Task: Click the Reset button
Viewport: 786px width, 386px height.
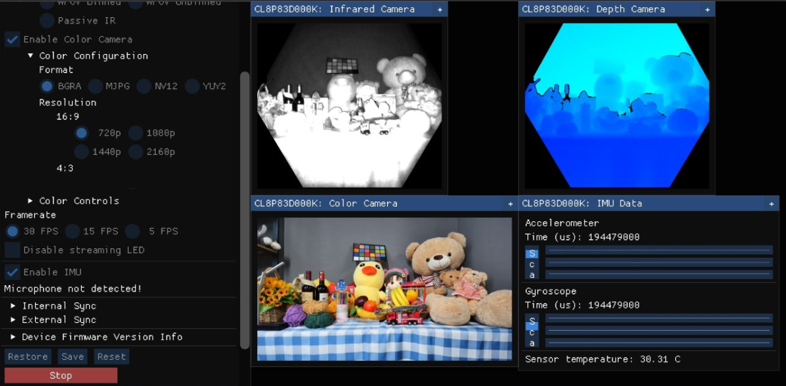Action: pyautogui.click(x=111, y=357)
